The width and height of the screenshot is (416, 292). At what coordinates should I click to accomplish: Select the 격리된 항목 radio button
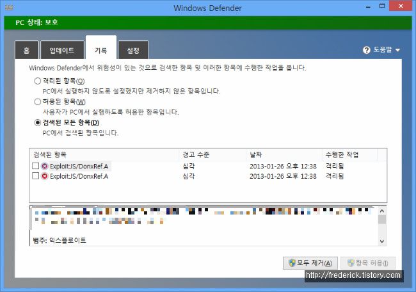pyautogui.click(x=38, y=81)
